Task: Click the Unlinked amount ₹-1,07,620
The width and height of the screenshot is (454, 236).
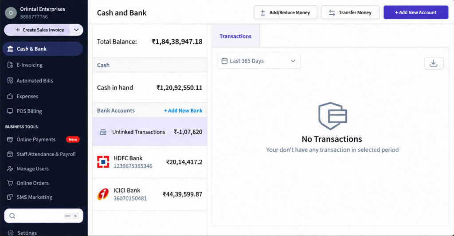Action: (x=188, y=132)
